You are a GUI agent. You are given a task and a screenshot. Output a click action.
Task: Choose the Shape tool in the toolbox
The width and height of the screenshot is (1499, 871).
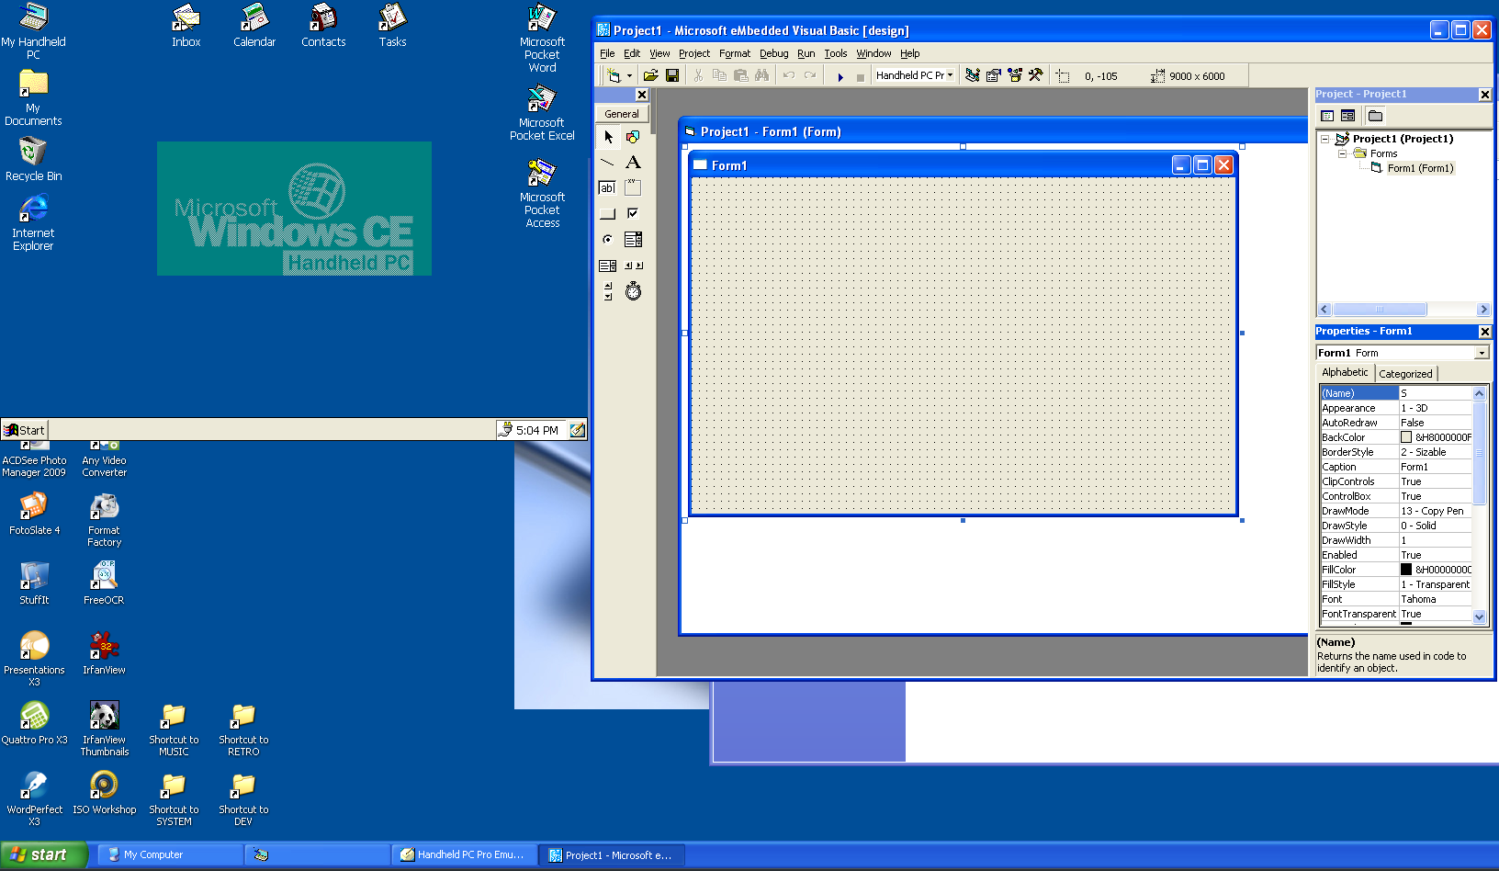633,137
